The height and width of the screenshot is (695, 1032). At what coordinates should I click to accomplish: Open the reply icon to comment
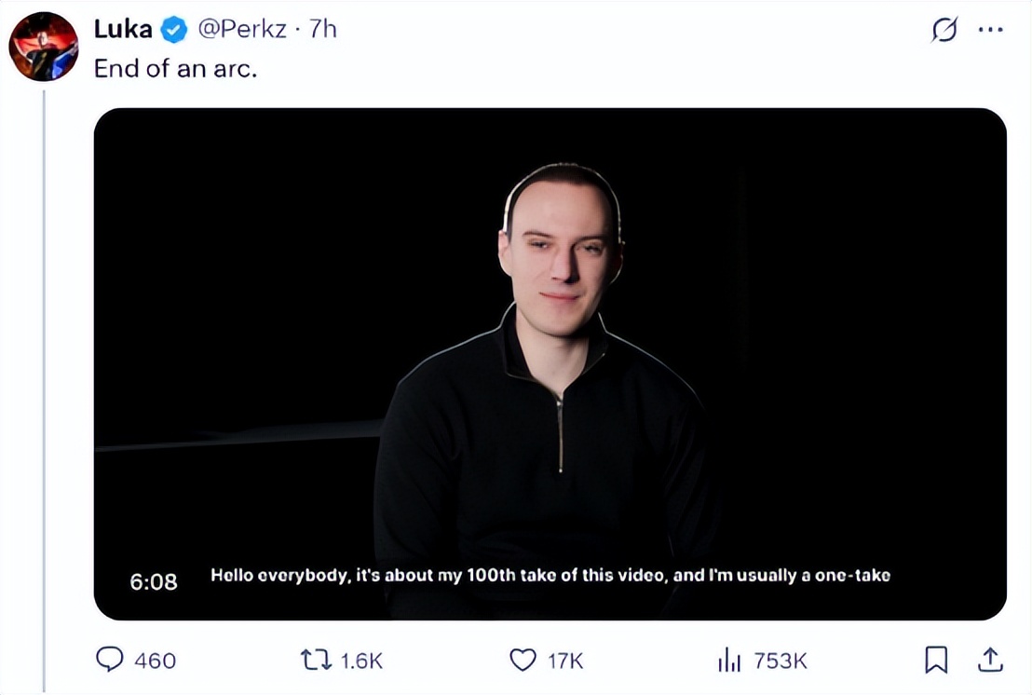(x=110, y=661)
